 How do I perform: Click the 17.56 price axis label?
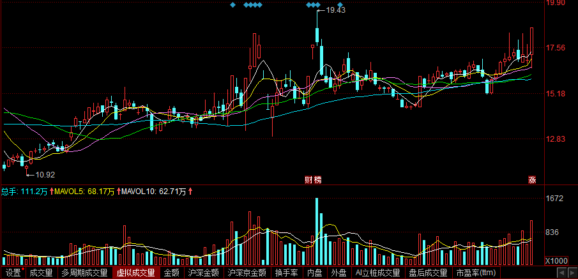pyautogui.click(x=555, y=47)
